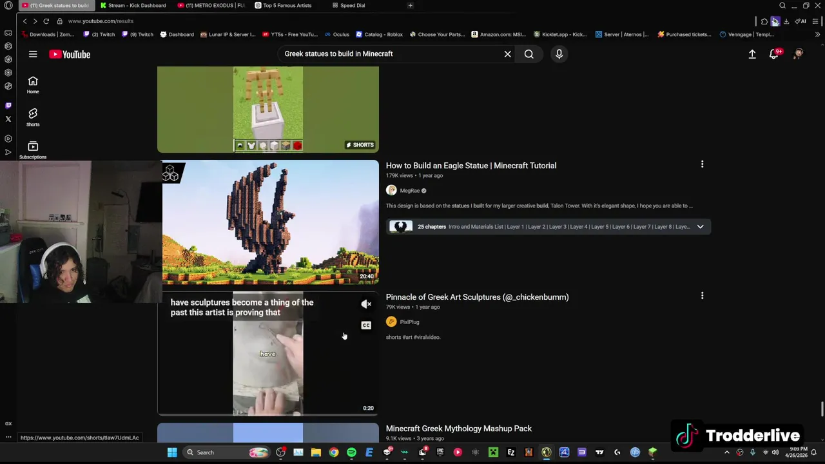Visit the MegRae channel
This screenshot has width=825, height=464.
pos(409,191)
